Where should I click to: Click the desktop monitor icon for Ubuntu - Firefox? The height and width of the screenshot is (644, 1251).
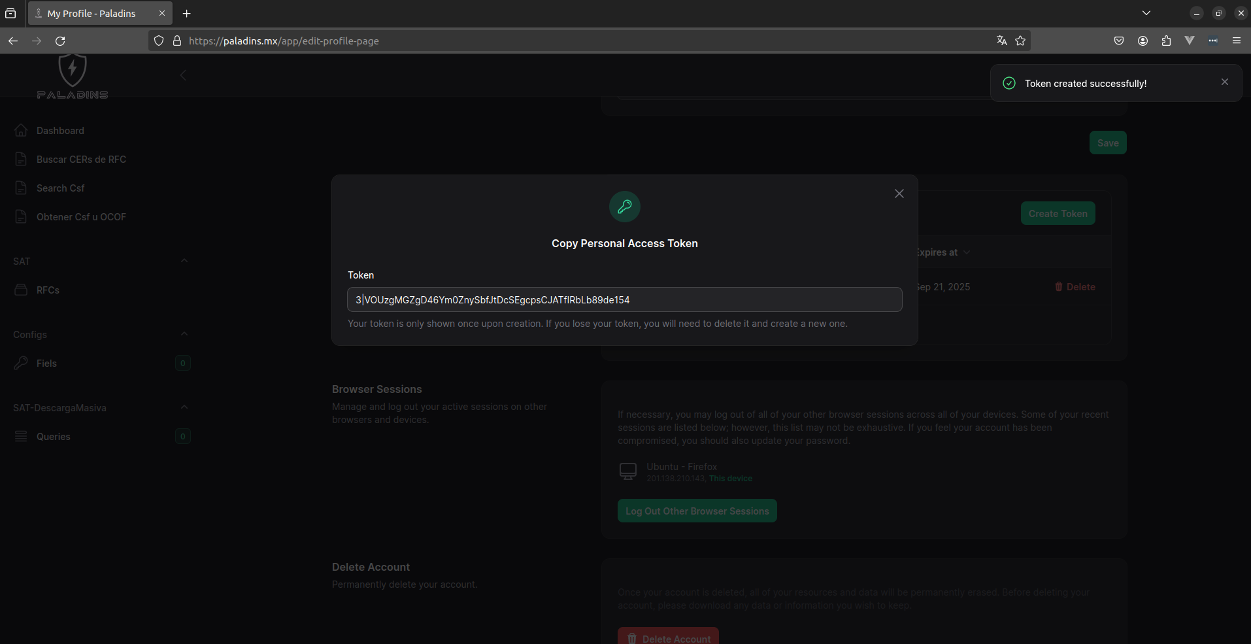(628, 471)
